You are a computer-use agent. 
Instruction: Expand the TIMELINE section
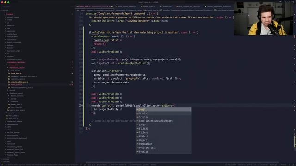point(6,162)
